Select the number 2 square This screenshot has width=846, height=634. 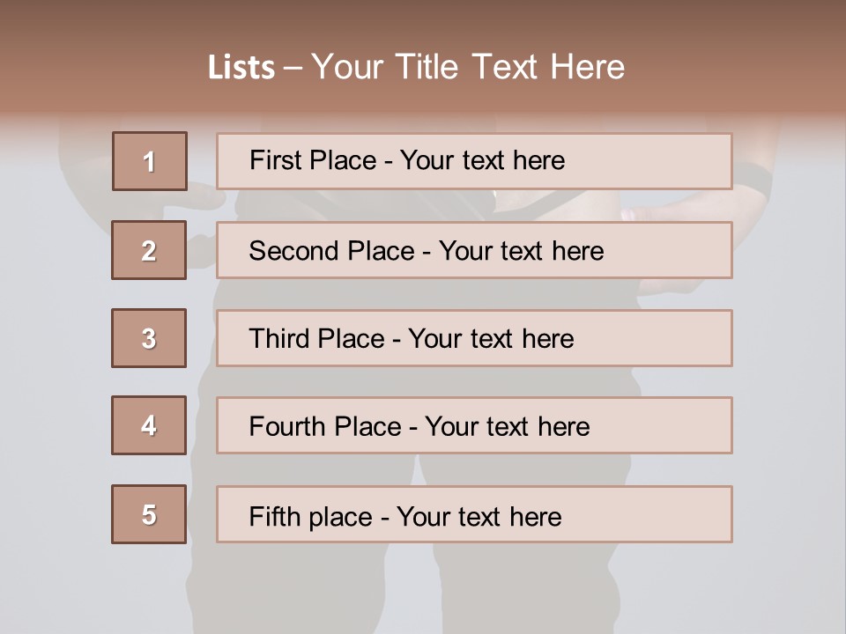(x=149, y=250)
